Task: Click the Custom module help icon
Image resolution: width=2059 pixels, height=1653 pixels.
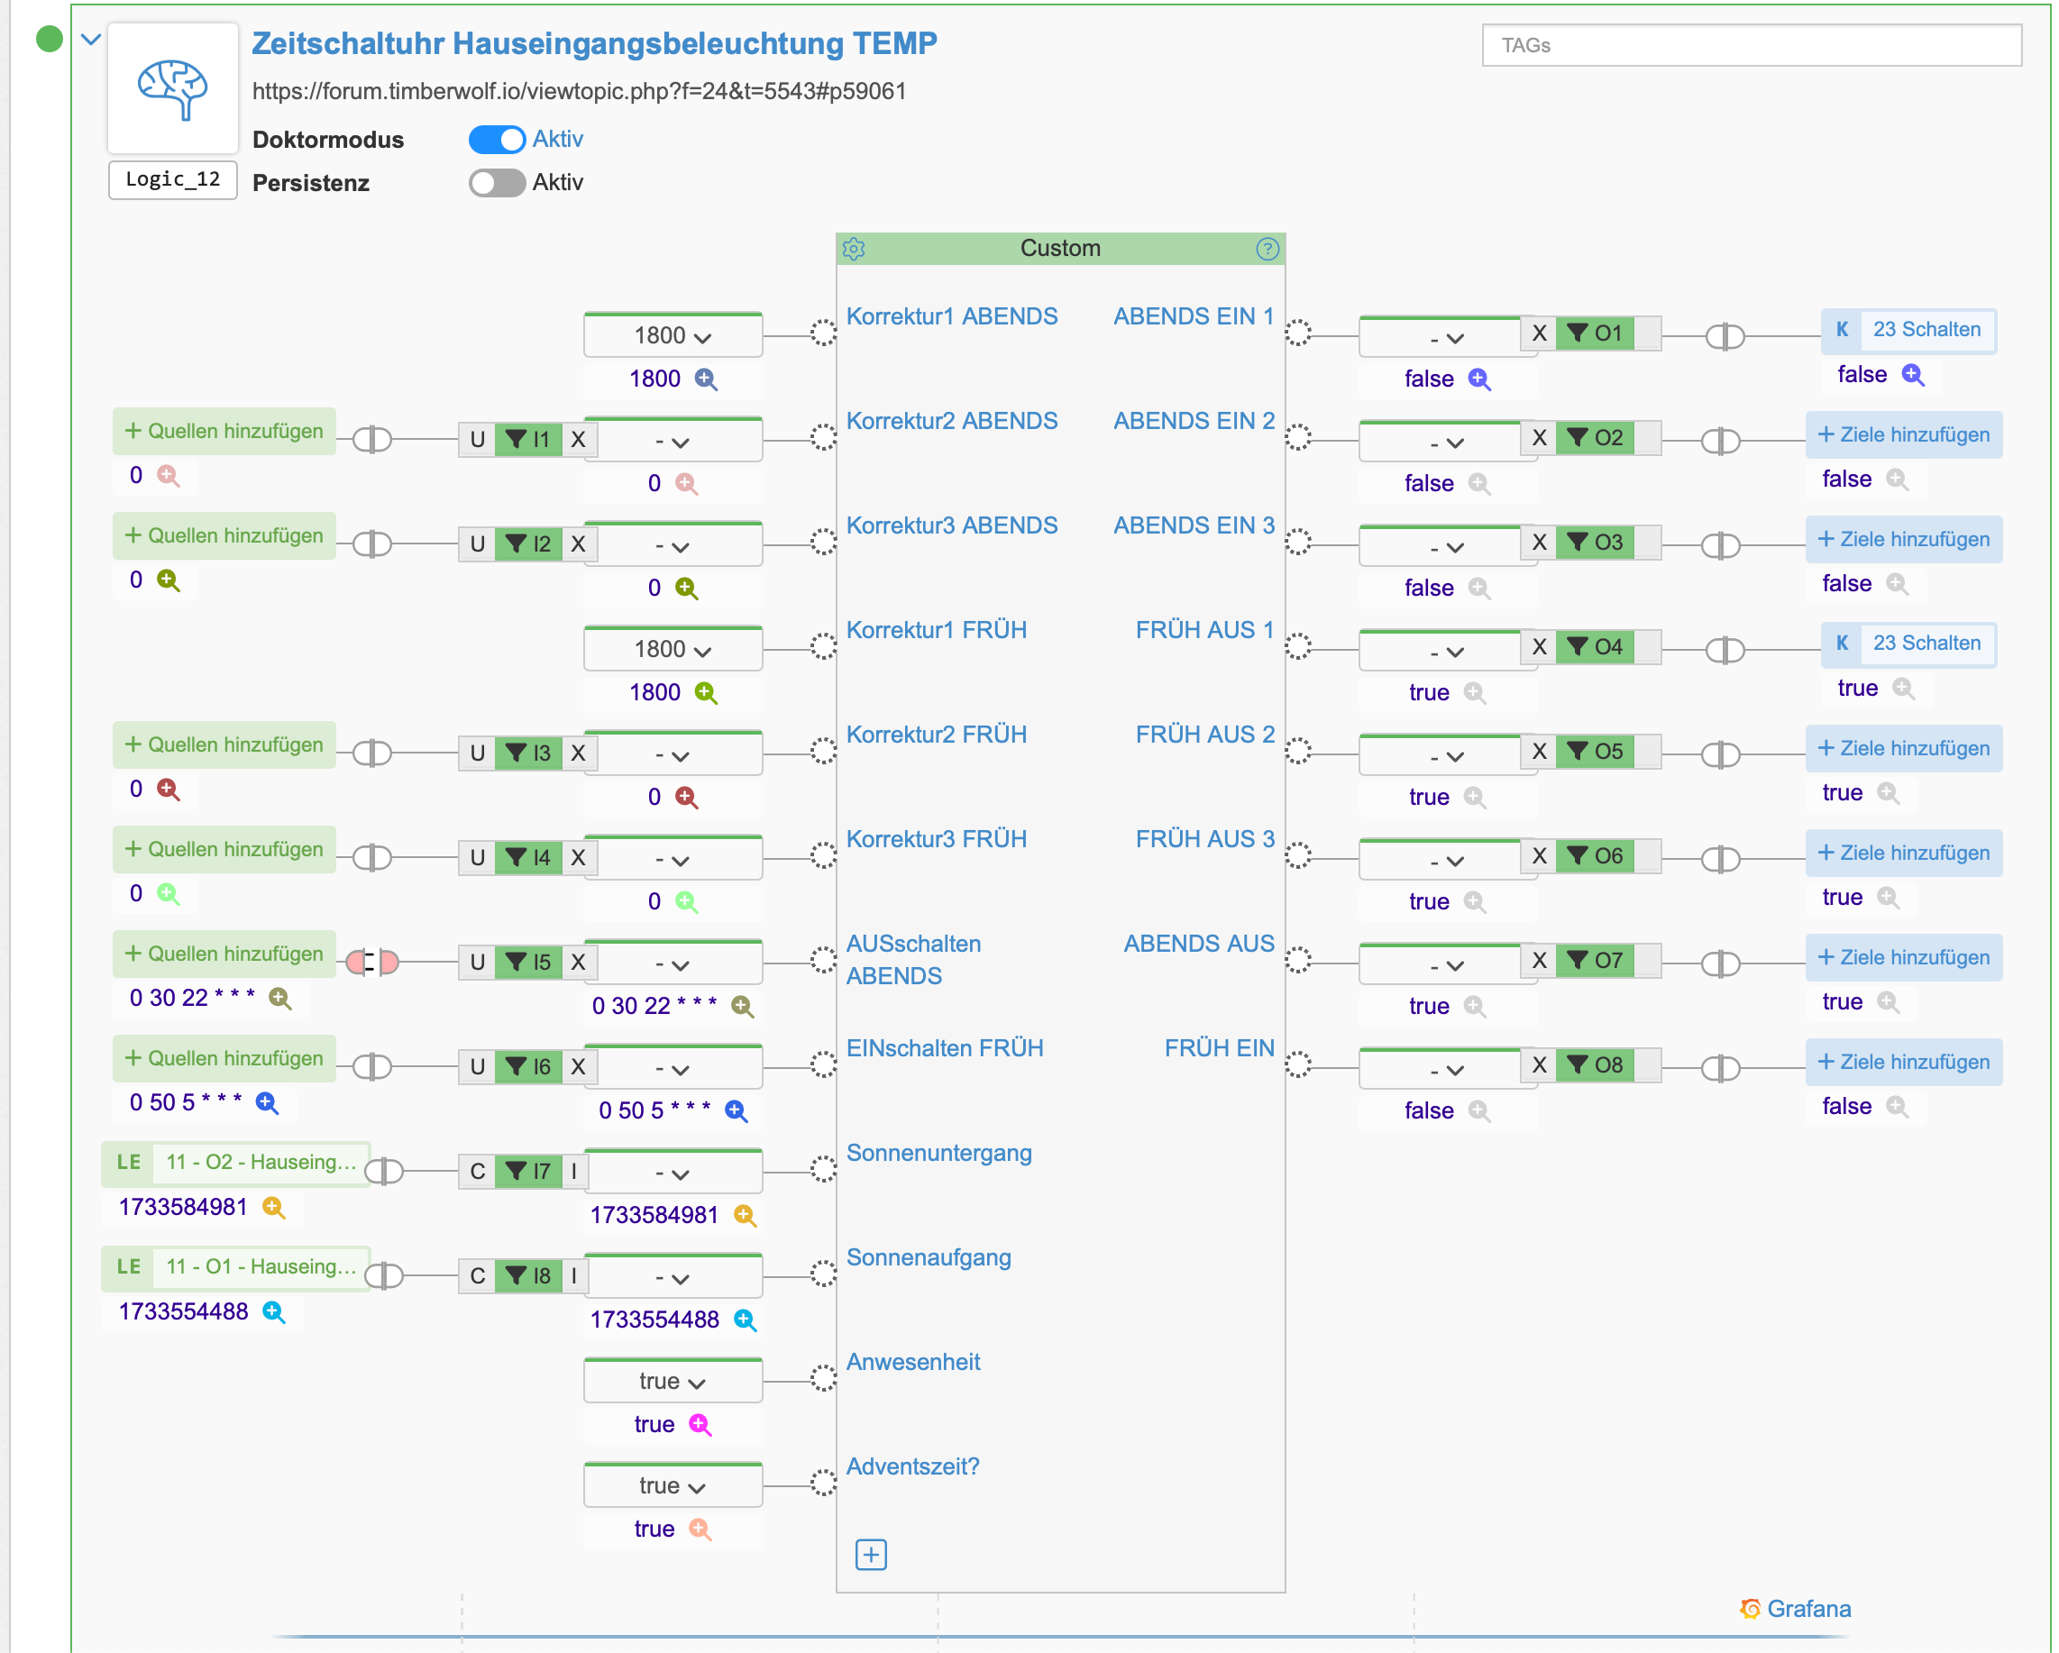Action: pyautogui.click(x=1267, y=250)
